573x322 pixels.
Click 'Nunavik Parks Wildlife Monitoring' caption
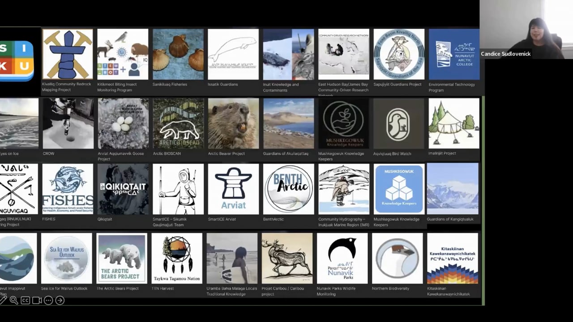(x=336, y=291)
